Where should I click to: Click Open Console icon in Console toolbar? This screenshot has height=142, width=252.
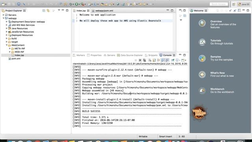point(183,60)
